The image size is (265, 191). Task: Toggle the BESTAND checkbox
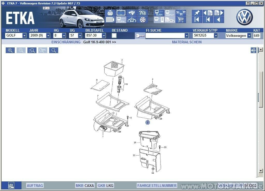114,36
